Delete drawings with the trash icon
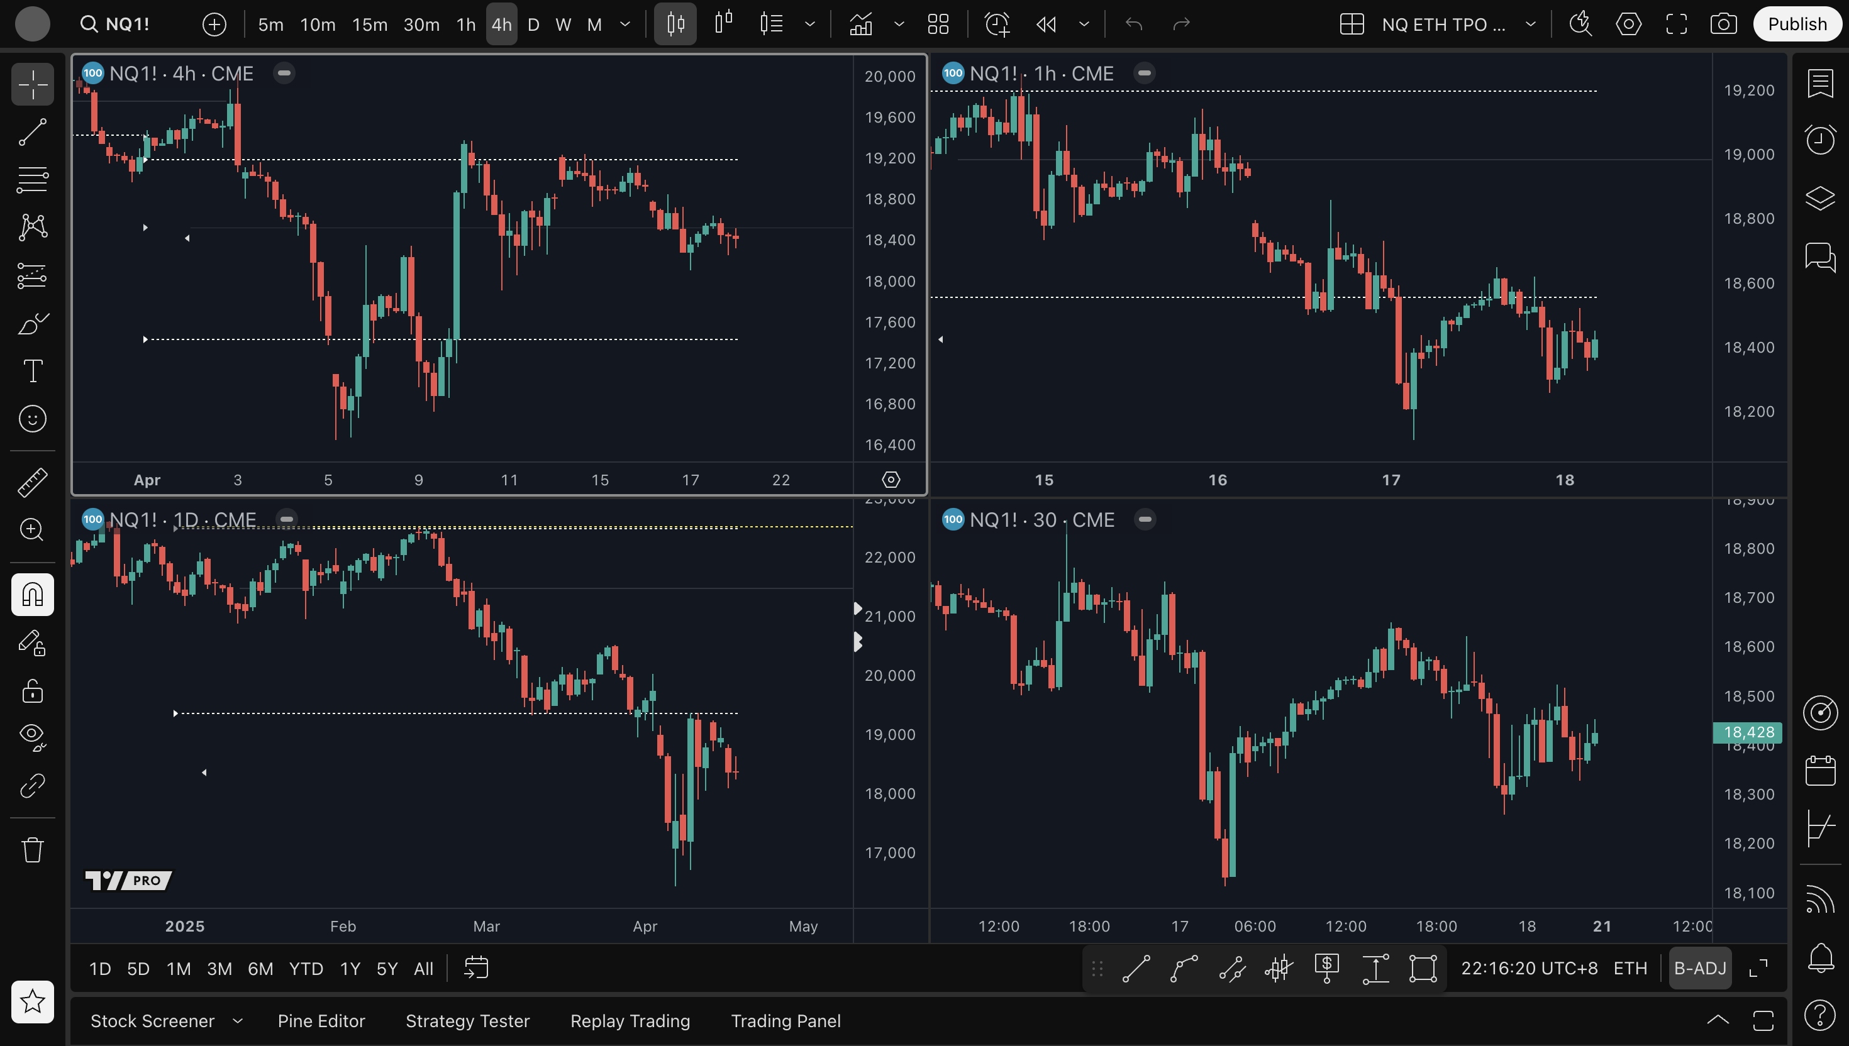Image resolution: width=1849 pixels, height=1046 pixels. pos(32,850)
